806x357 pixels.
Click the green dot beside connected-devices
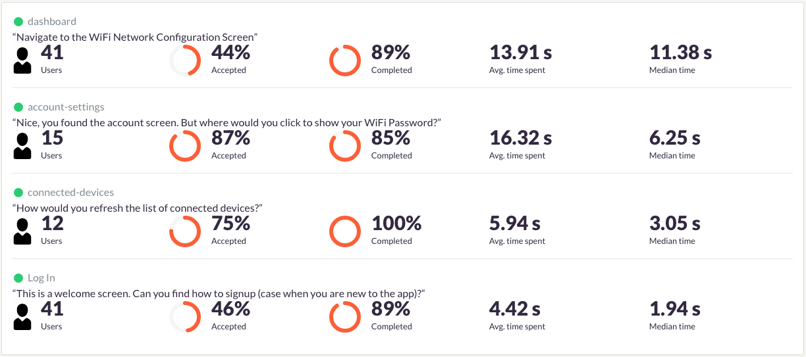click(x=18, y=193)
